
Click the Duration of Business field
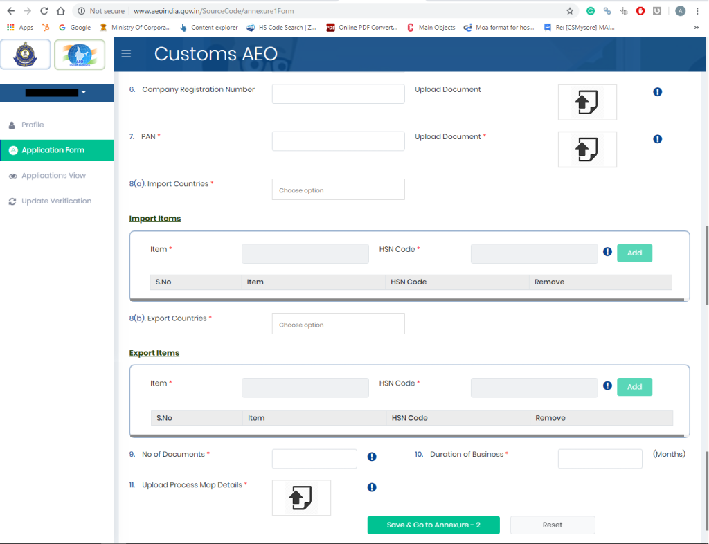(x=600, y=459)
